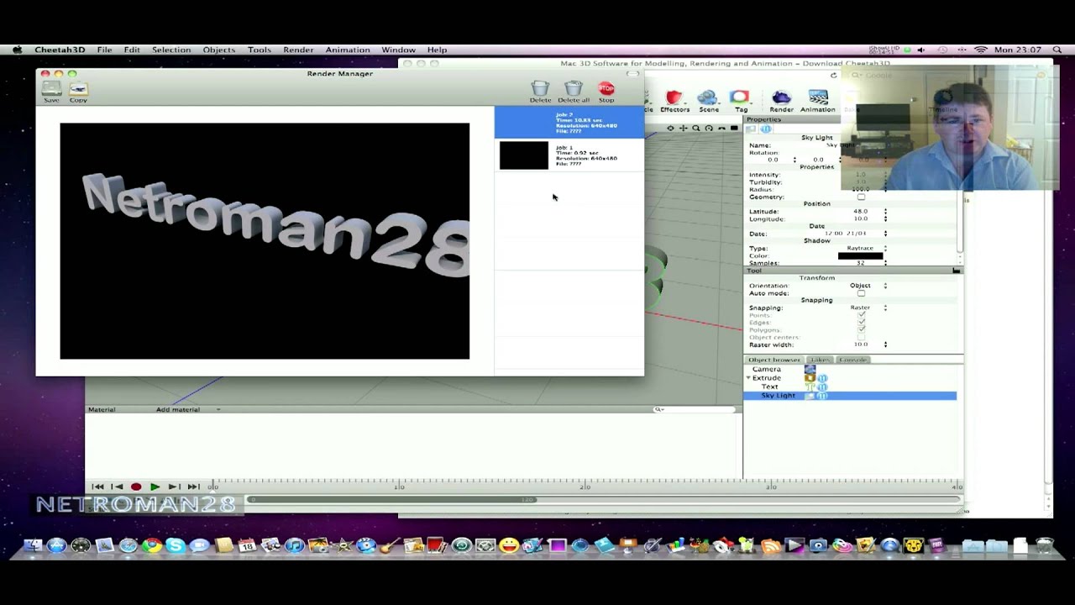
Task: Switch to the Console tab
Action: coord(852,360)
